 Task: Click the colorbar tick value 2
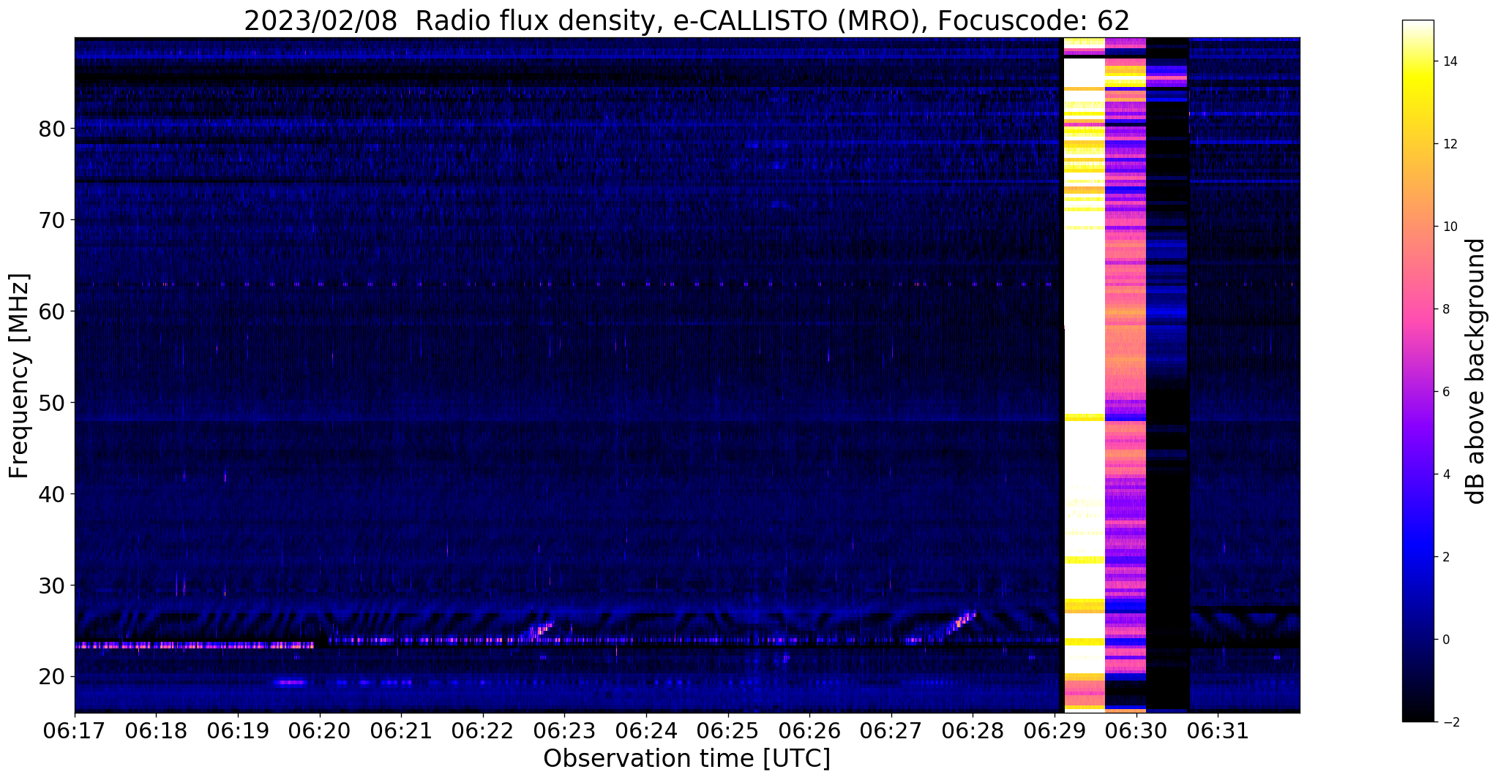pyautogui.click(x=1446, y=557)
